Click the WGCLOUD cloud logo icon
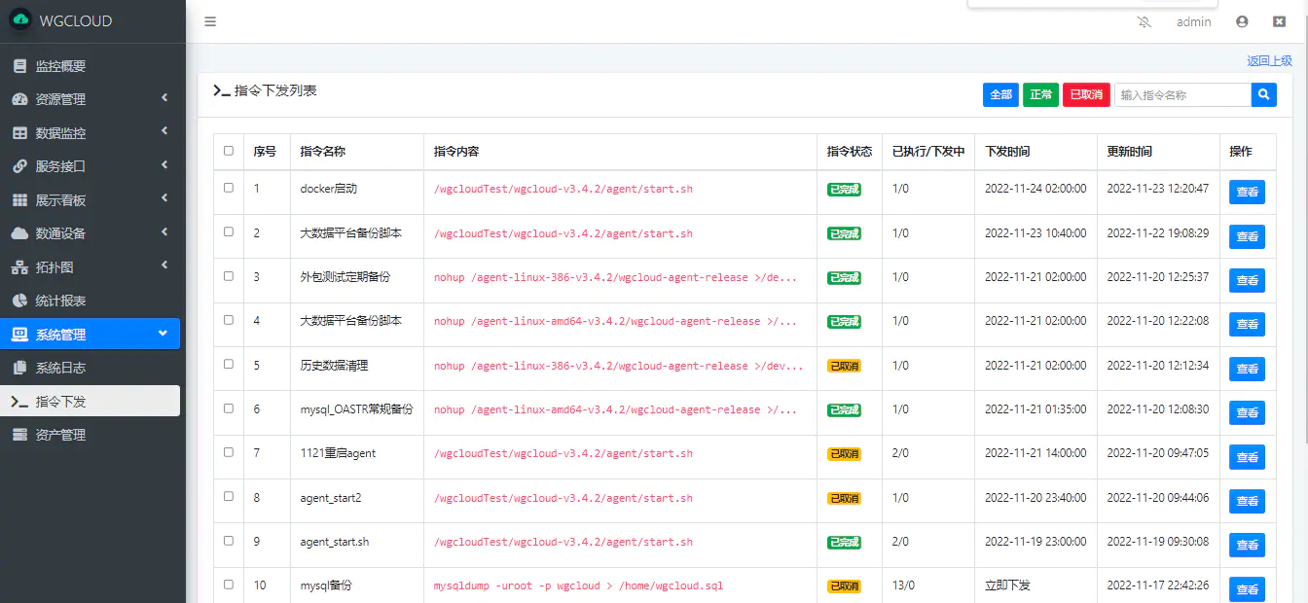1308x603 pixels. coord(20,20)
